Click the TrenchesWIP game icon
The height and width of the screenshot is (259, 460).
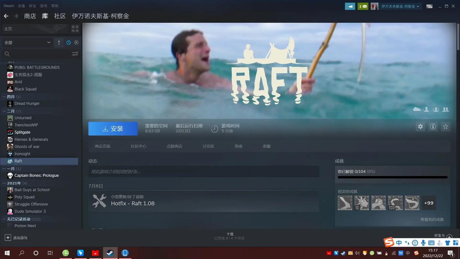coord(10,125)
